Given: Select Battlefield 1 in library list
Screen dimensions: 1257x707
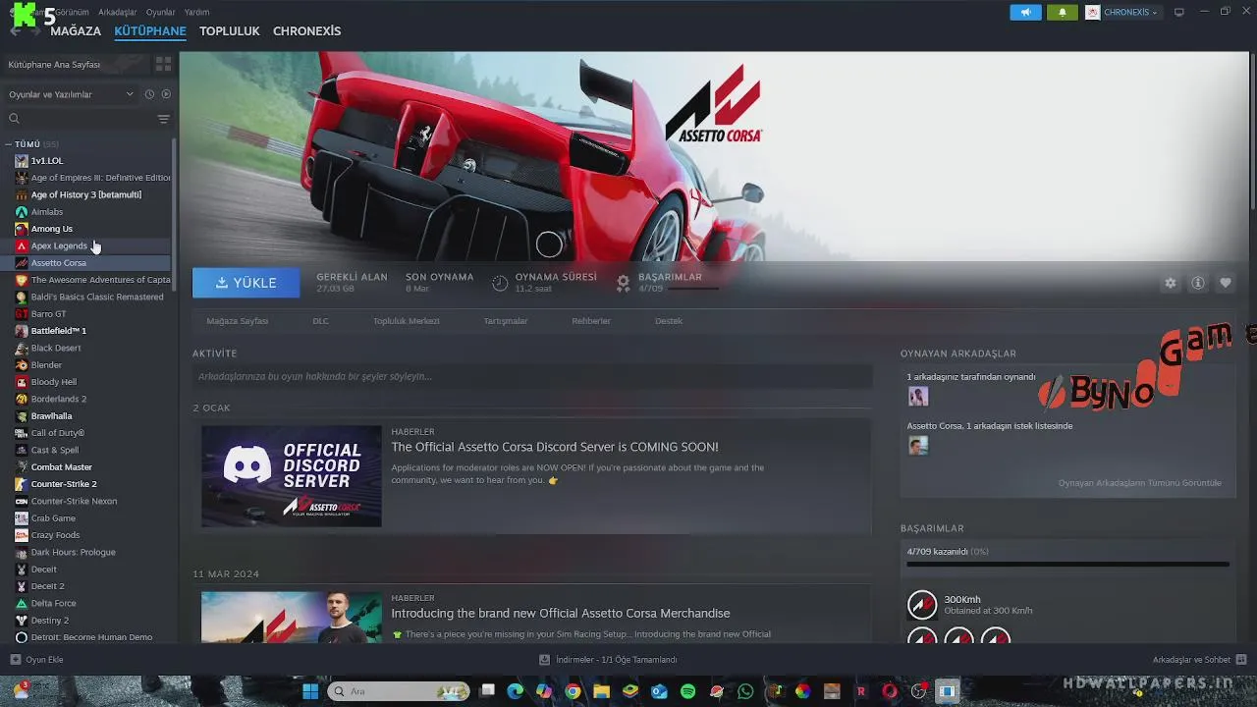Looking at the screenshot, I should click(58, 331).
